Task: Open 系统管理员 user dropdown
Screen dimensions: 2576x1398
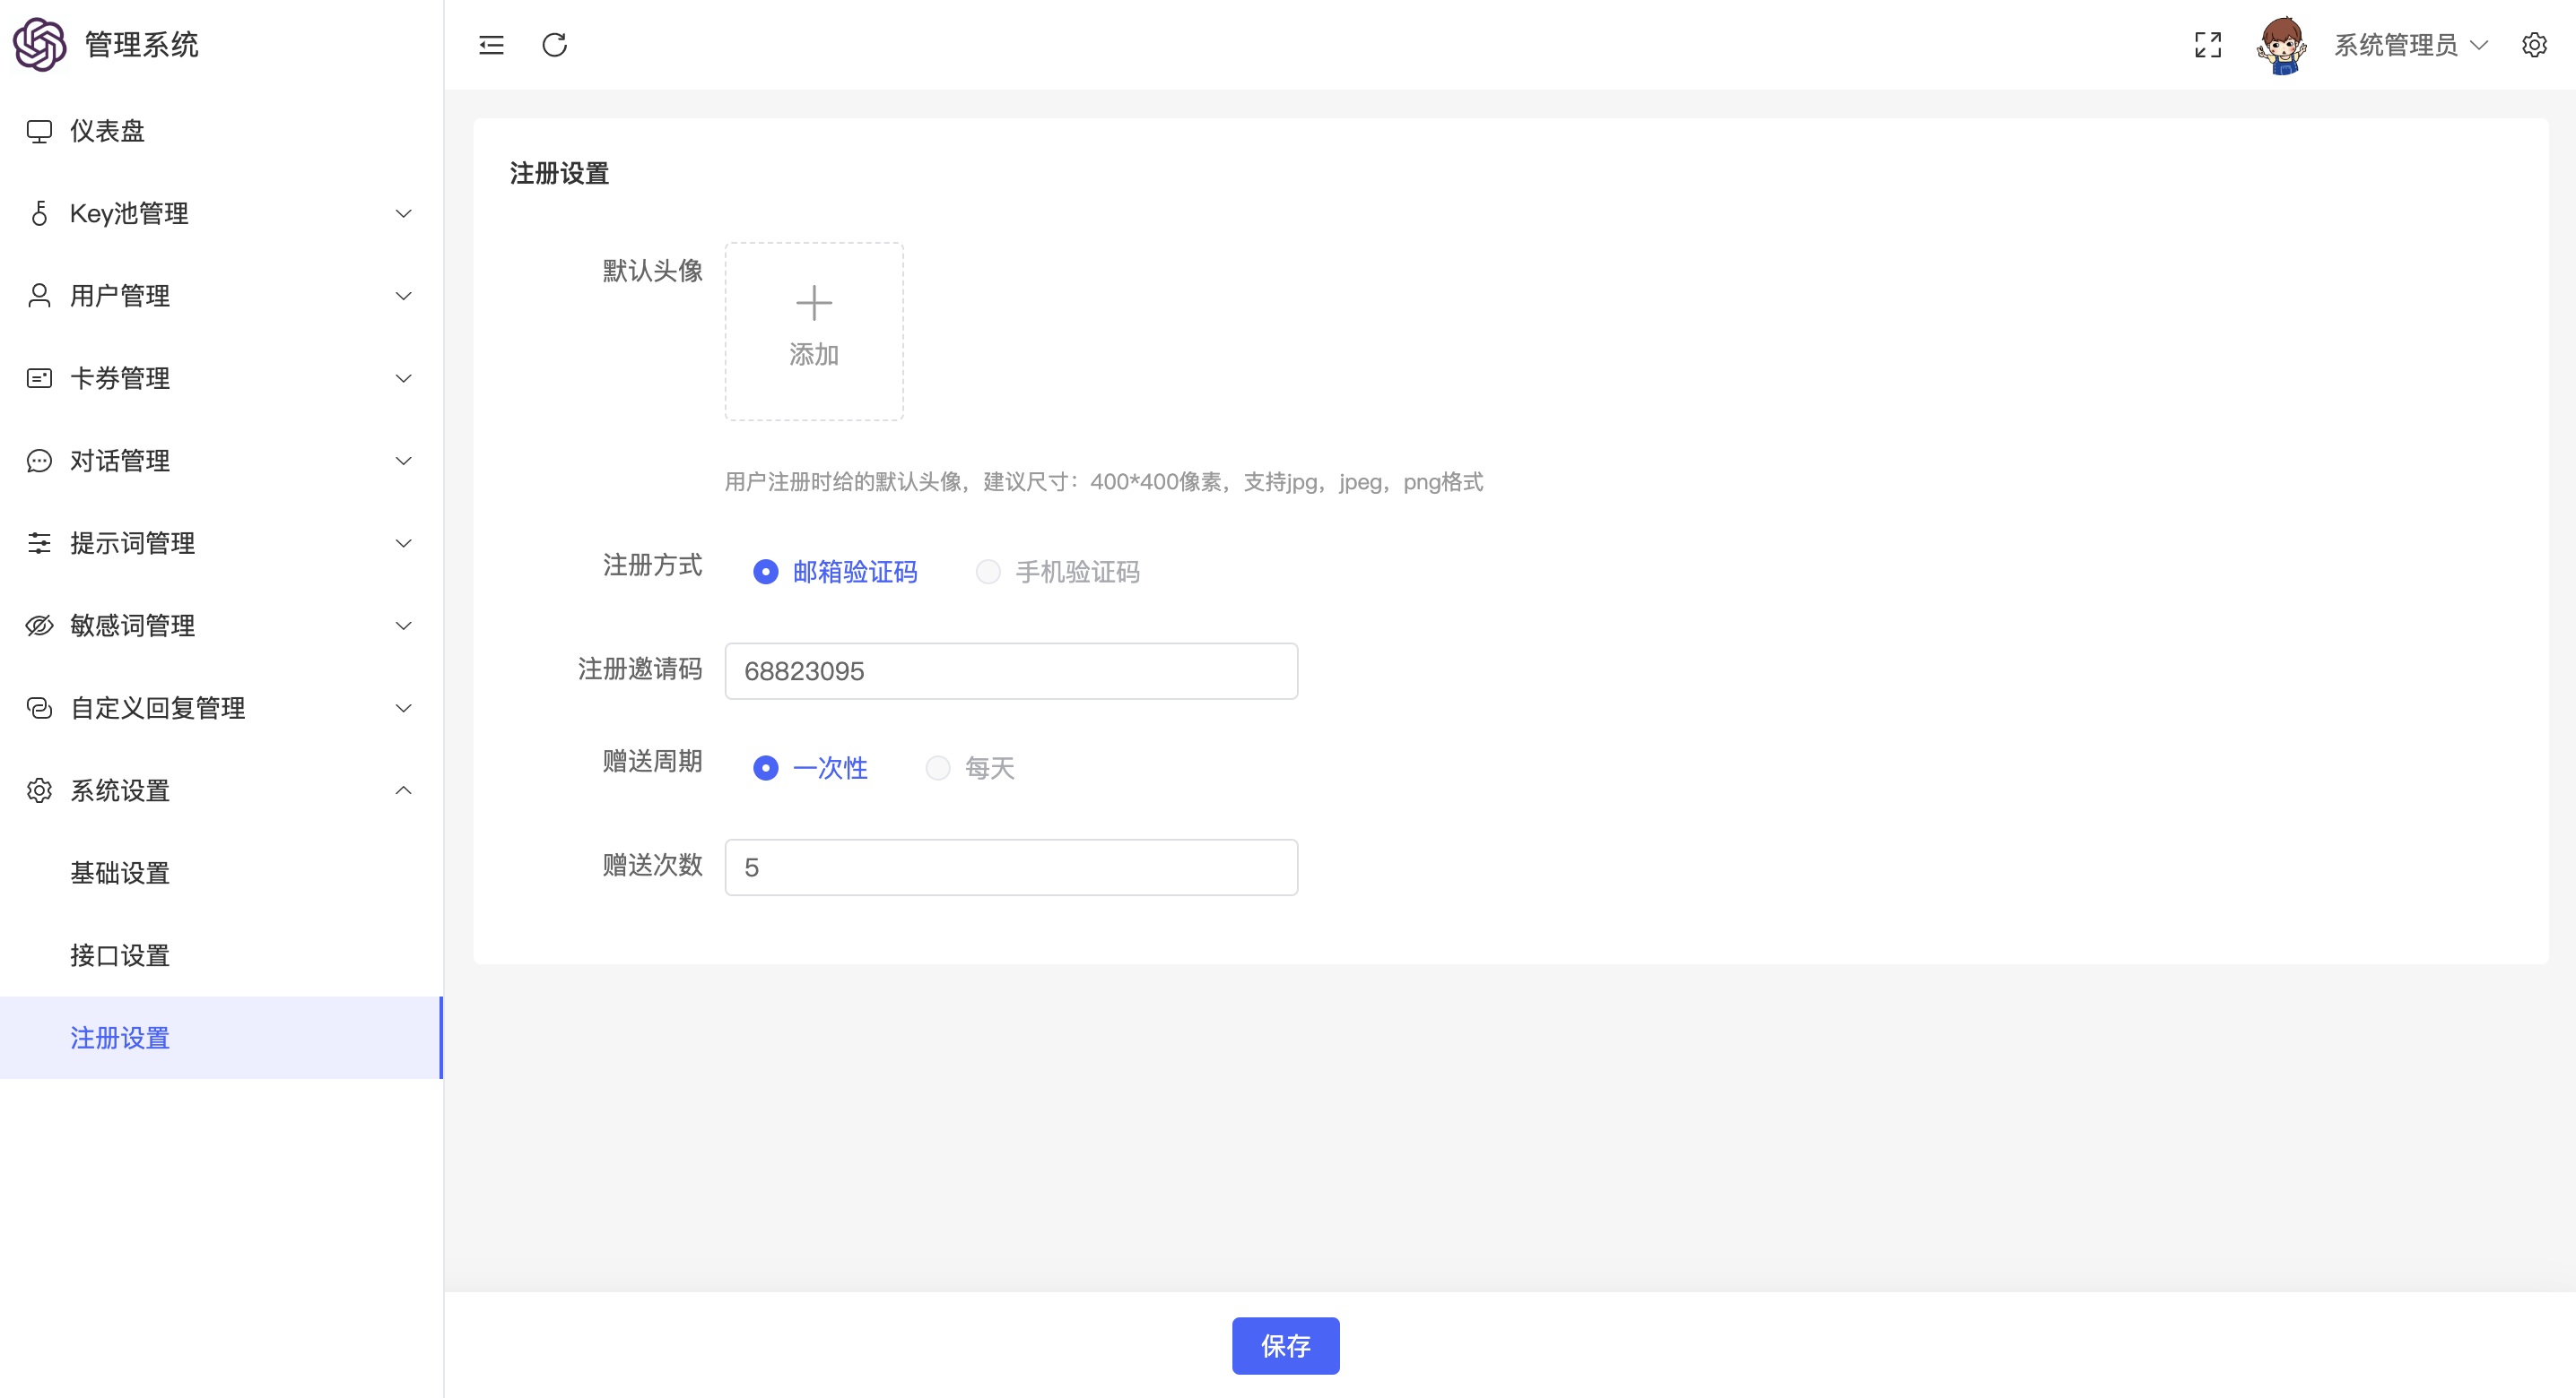Action: coord(2411,45)
